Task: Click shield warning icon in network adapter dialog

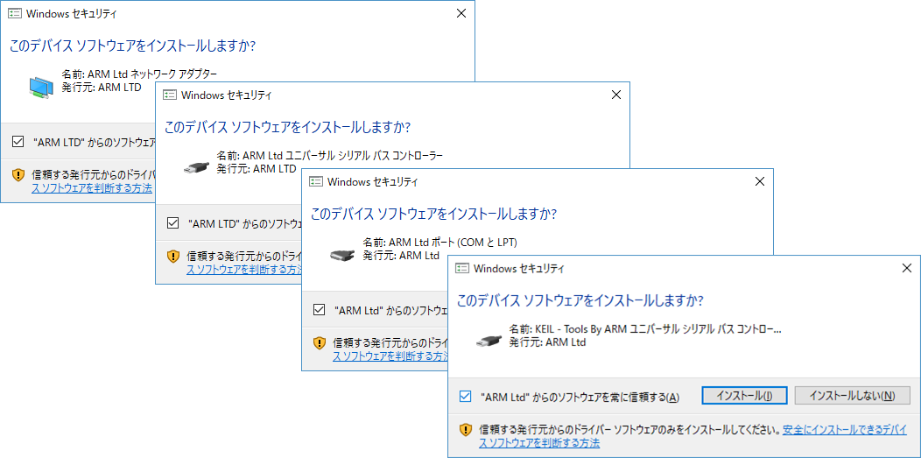Action: pos(18,174)
